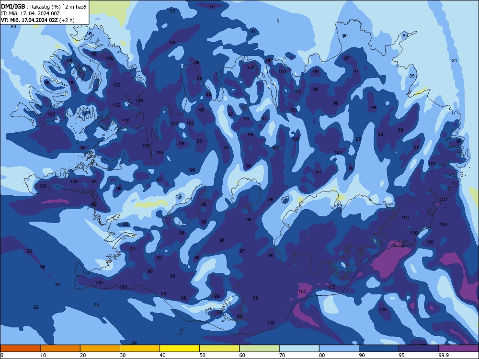Click the humidity value '93' on the map

pyautogui.click(x=172, y=11)
